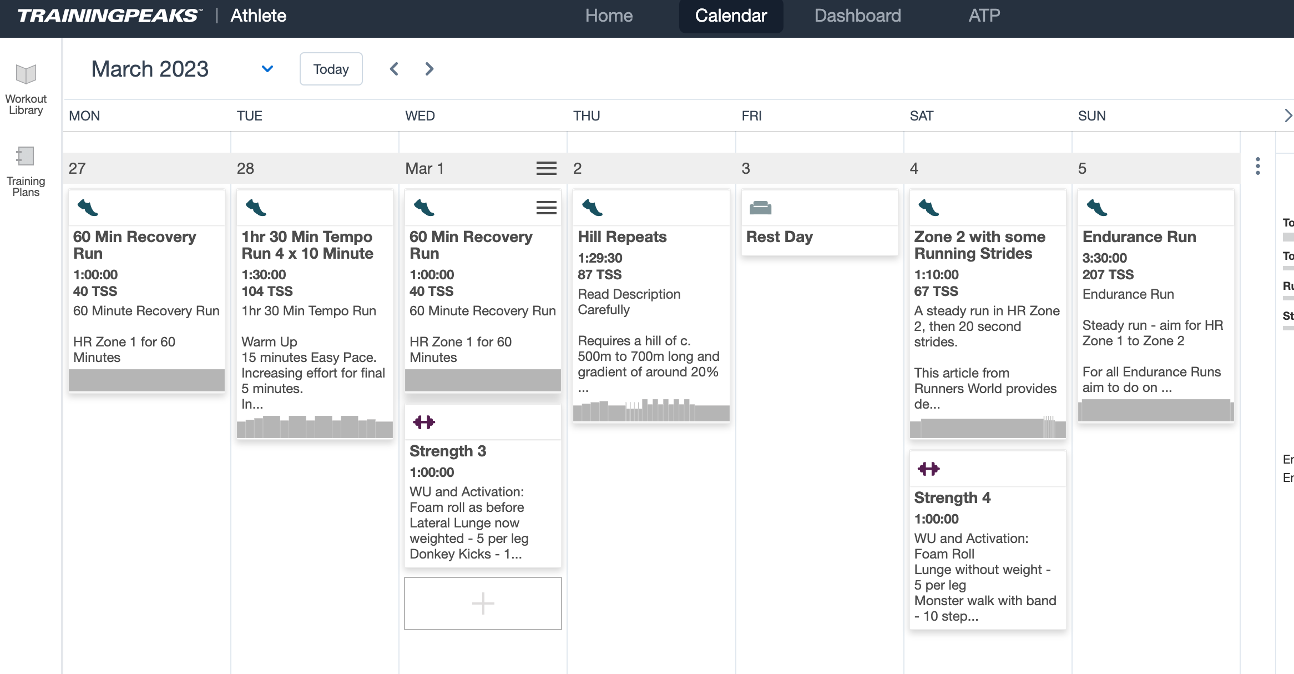Viewport: 1294px width, 674px height.
Task: Switch to the ATP tab
Action: 984,16
